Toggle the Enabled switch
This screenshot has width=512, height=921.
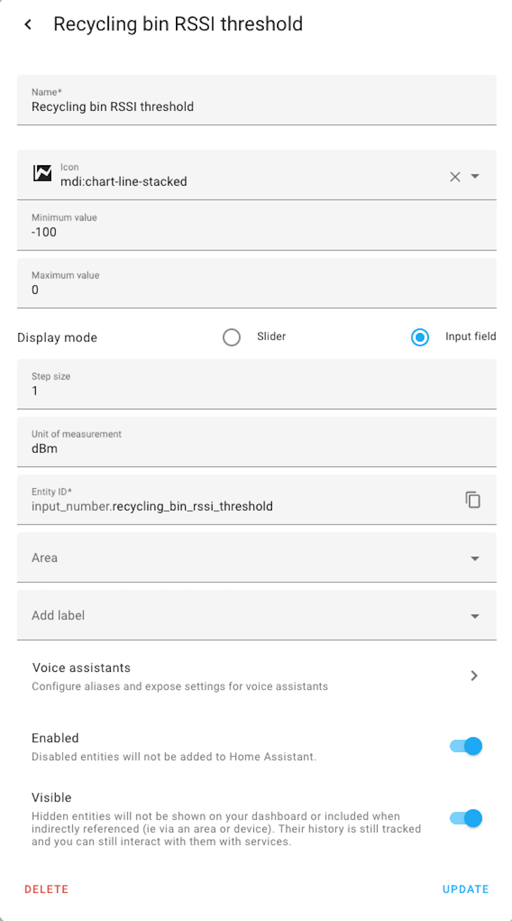tap(467, 746)
